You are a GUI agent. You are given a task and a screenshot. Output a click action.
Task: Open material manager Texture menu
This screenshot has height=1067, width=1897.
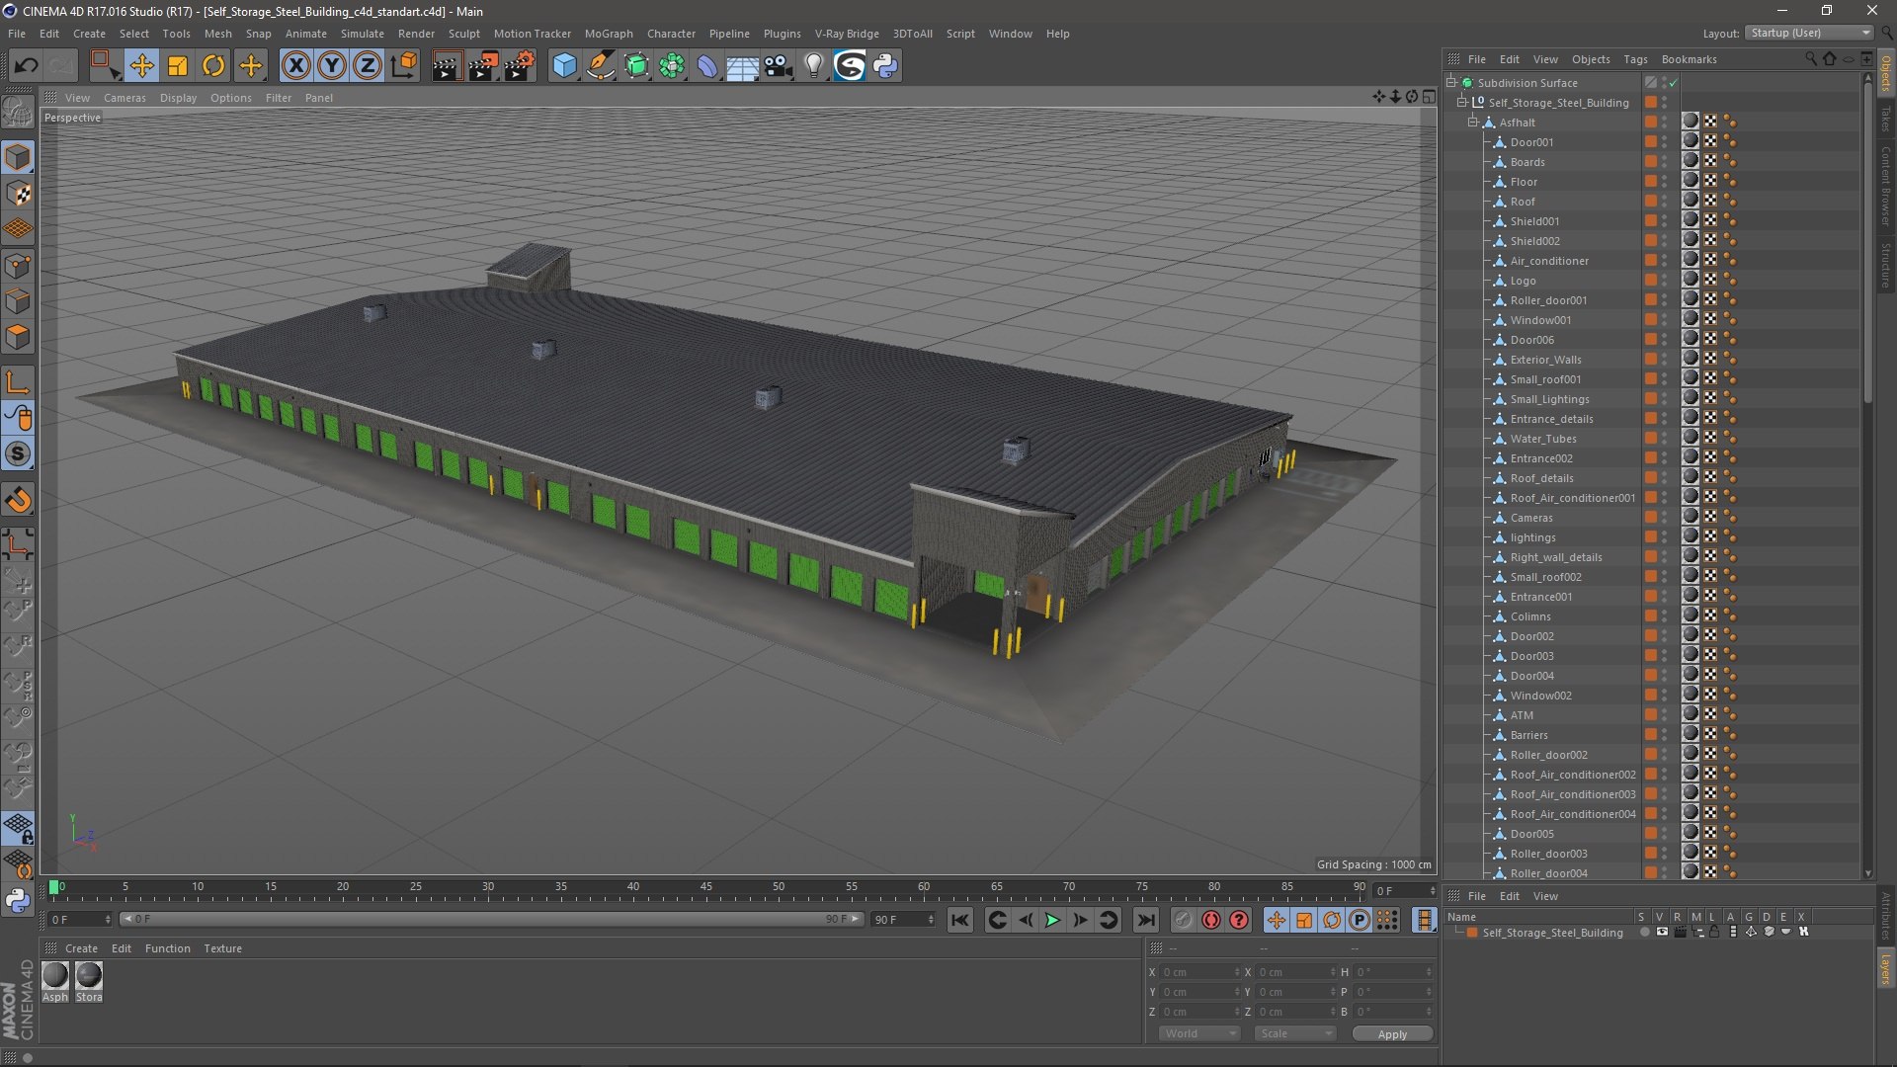222,948
